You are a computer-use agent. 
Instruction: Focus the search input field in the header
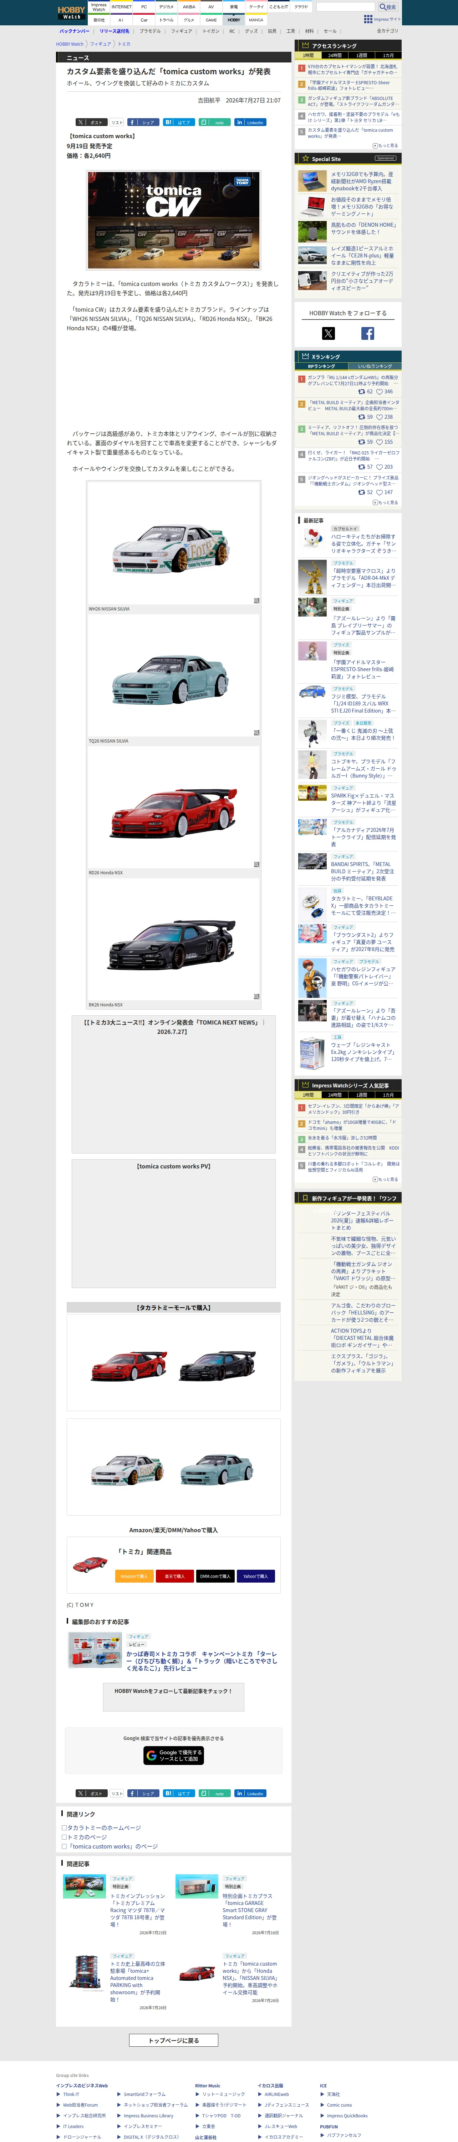[x=346, y=7]
